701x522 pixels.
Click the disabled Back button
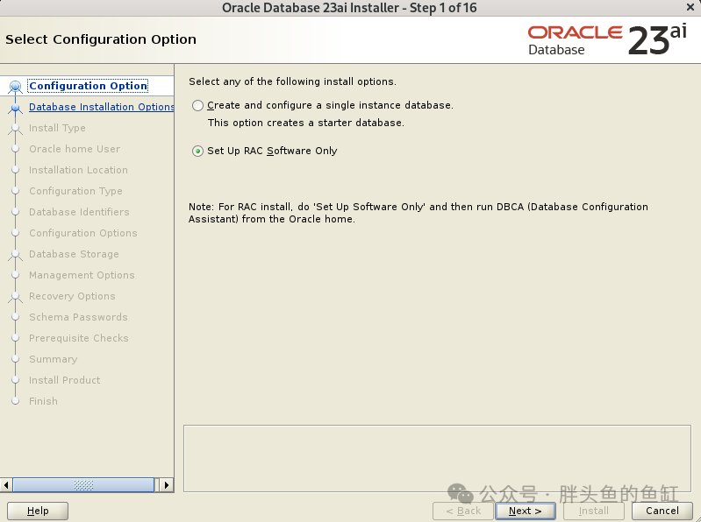pos(463,511)
